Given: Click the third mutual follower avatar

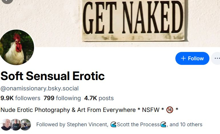Looking at the screenshot, I should point(25,125).
